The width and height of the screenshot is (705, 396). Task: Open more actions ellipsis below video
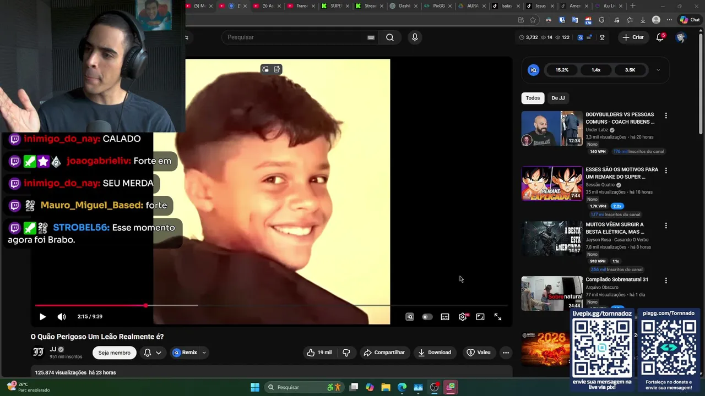coord(506,353)
